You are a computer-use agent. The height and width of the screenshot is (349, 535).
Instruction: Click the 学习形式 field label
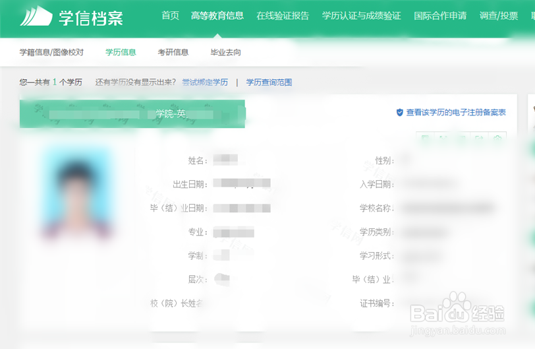tap(377, 255)
